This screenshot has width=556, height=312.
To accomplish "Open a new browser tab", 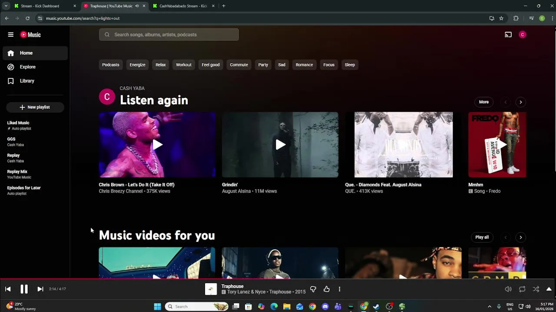I will click(x=224, y=6).
